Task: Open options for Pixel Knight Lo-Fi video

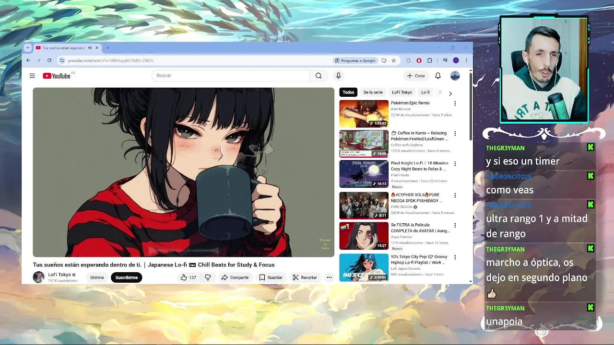Action: point(455,163)
